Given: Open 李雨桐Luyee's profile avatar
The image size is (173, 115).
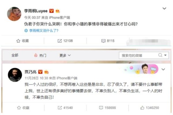Looking at the screenshot, I should pos(14,14).
